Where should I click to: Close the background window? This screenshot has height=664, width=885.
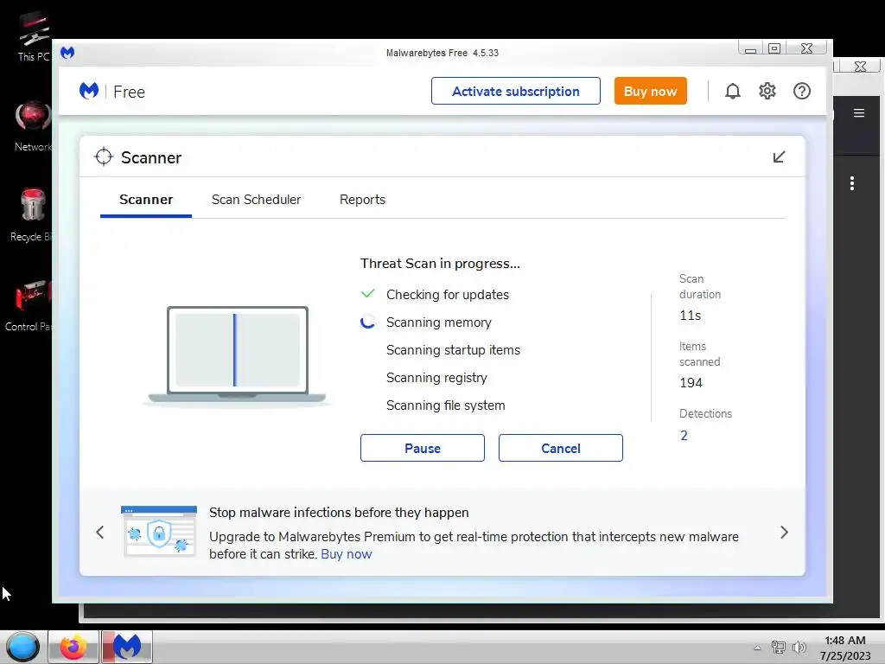pos(860,66)
